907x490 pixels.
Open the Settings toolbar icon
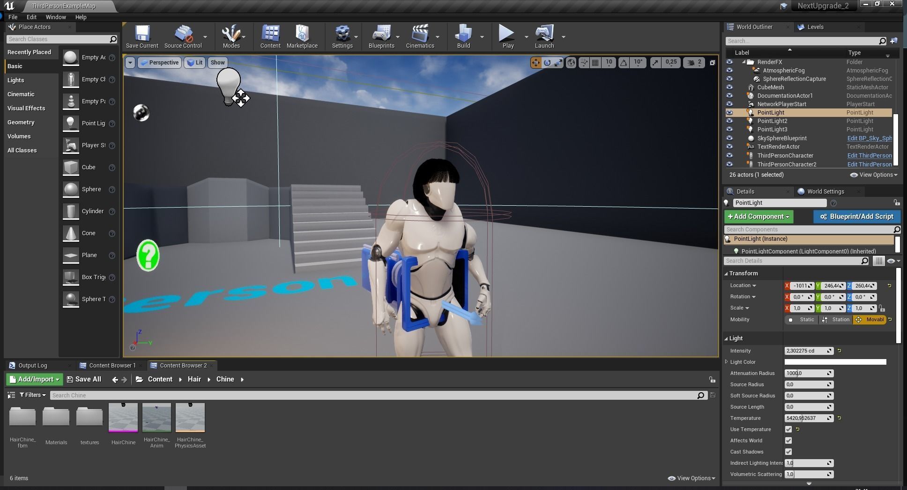[342, 37]
